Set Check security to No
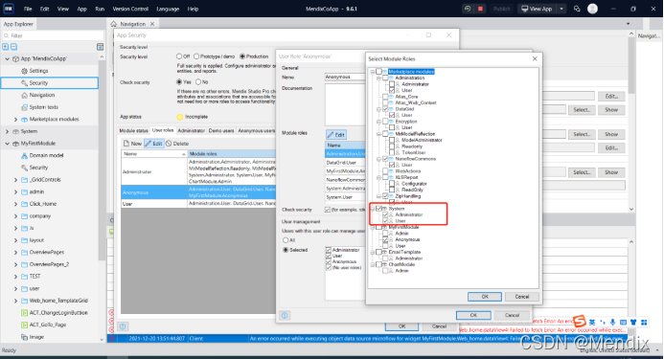The image size is (664, 359). pos(197,82)
